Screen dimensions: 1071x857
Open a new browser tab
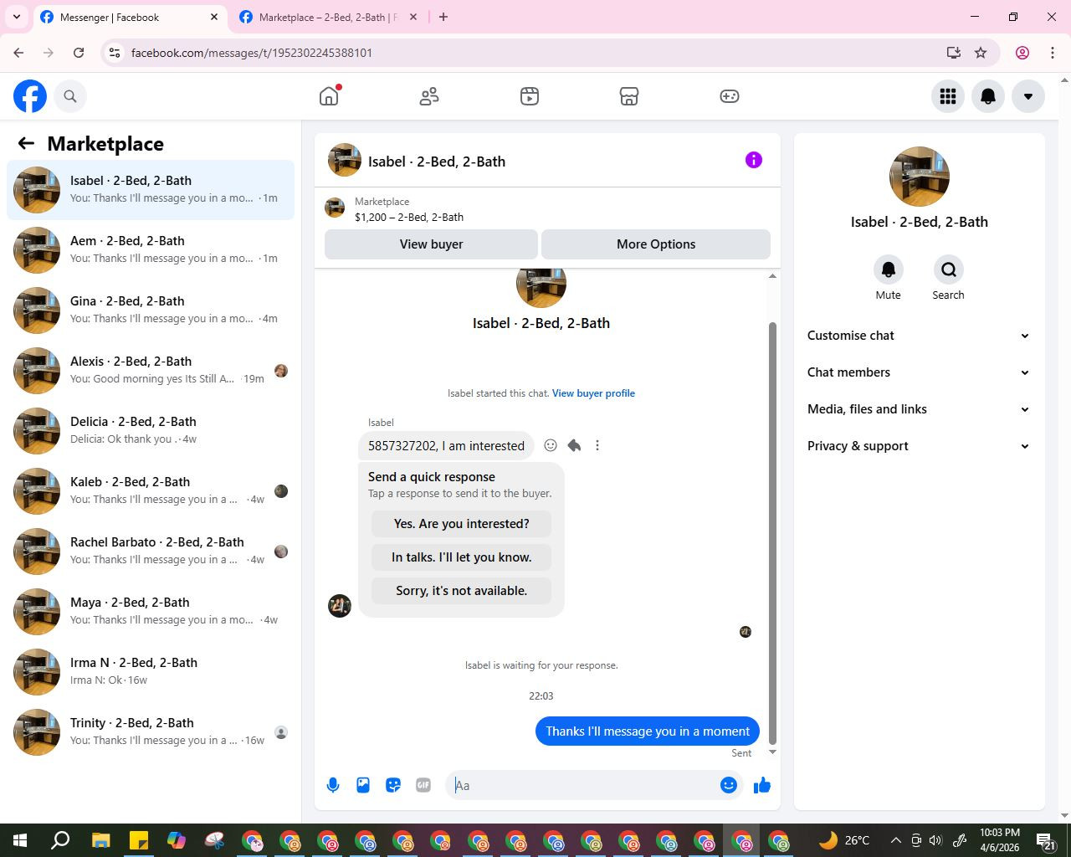(443, 17)
